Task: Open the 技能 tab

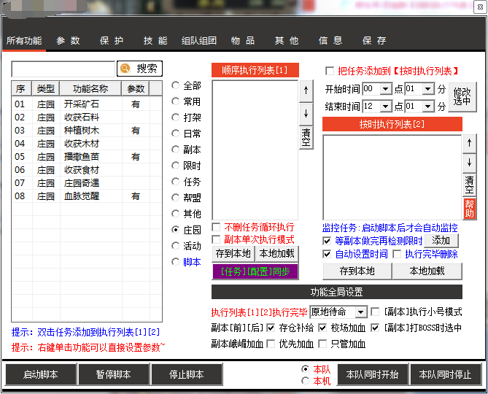Action: tap(155, 41)
